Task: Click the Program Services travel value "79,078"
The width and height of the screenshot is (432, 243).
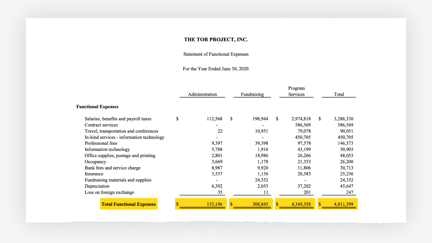Action: [304, 131]
